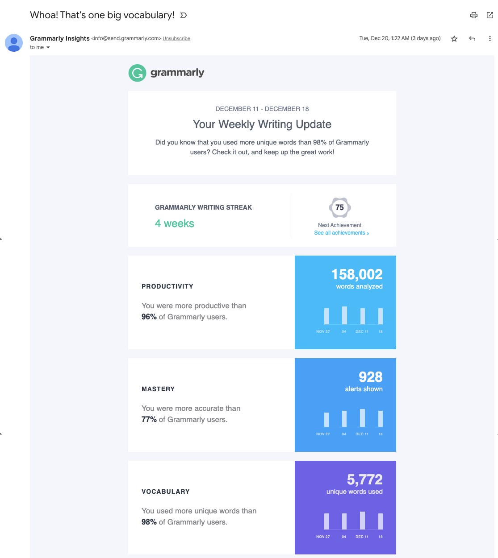Print this email with the printer icon
This screenshot has height=558, width=498.
tap(474, 15)
